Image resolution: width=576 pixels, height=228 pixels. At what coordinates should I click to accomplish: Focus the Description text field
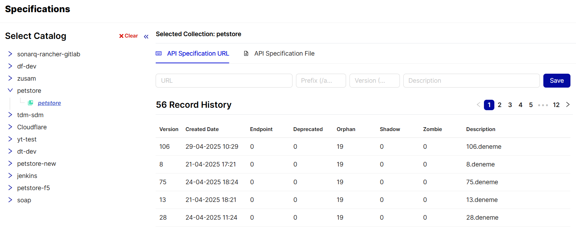(471, 81)
